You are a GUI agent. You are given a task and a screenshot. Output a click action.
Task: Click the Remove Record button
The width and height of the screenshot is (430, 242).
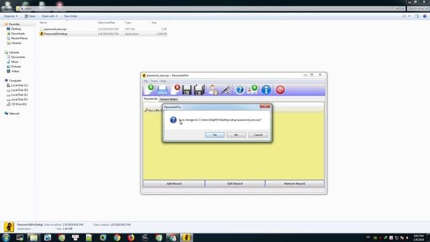pos(294,184)
